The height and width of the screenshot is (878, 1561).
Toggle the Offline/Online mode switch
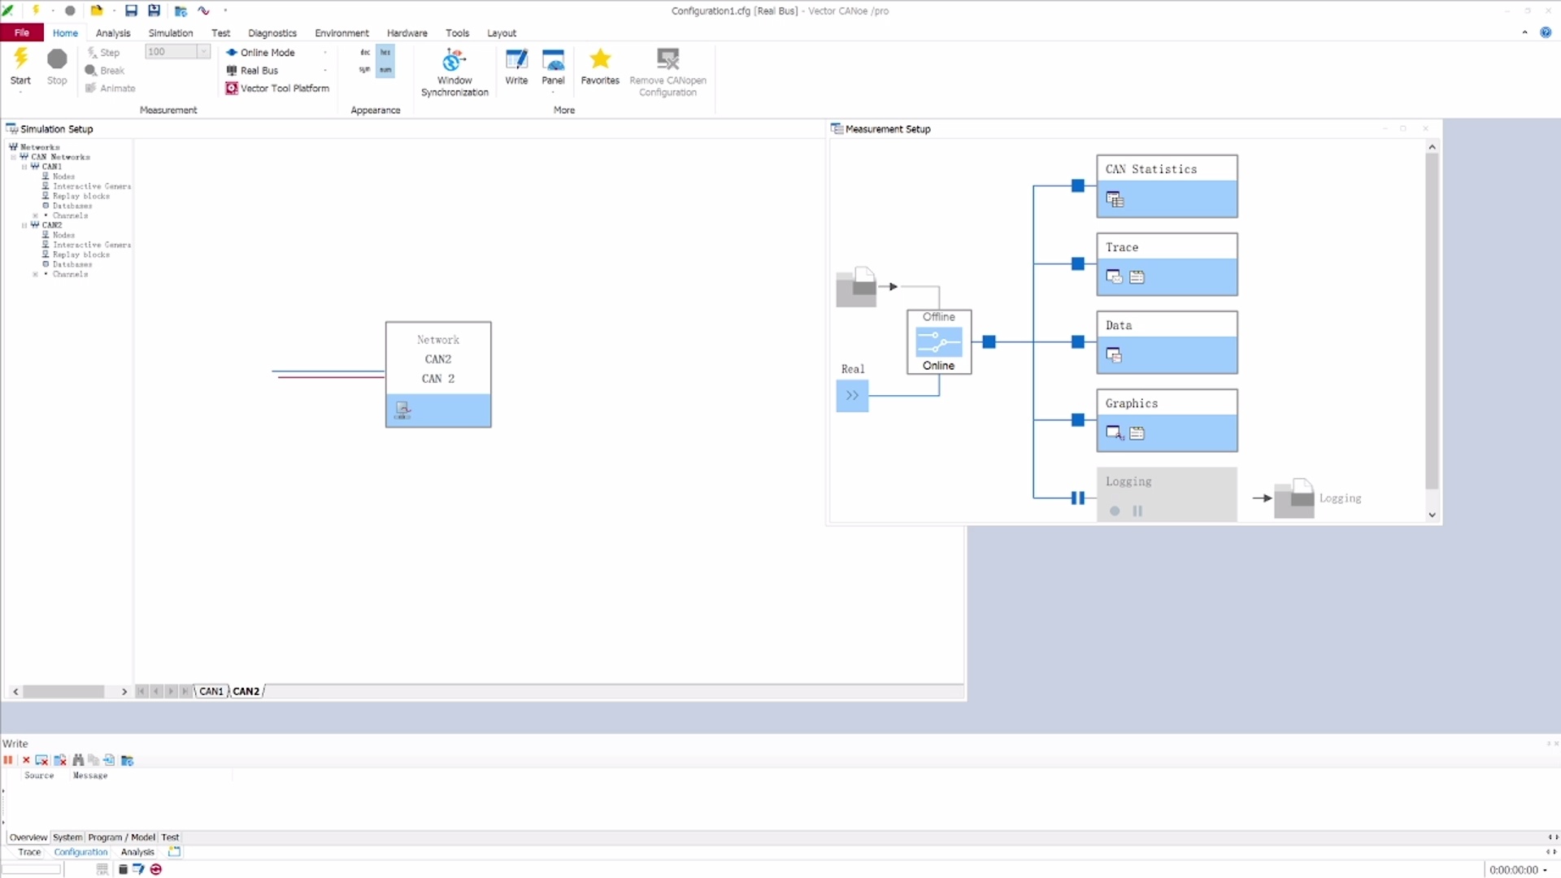click(938, 342)
